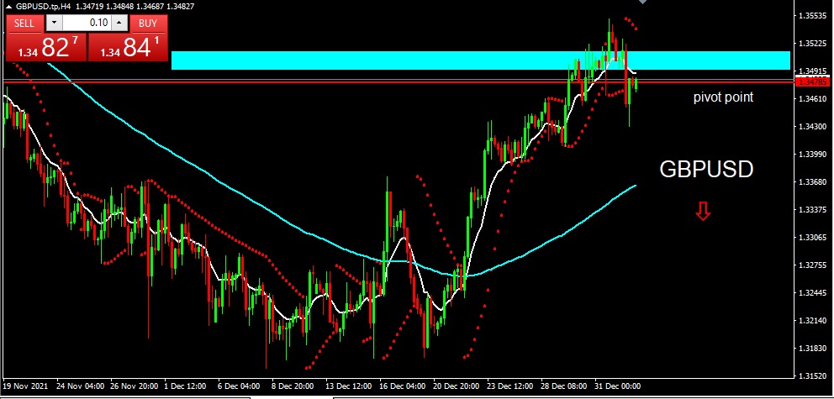
Task: Click the 1.33680 price axis label
Action: (812, 181)
